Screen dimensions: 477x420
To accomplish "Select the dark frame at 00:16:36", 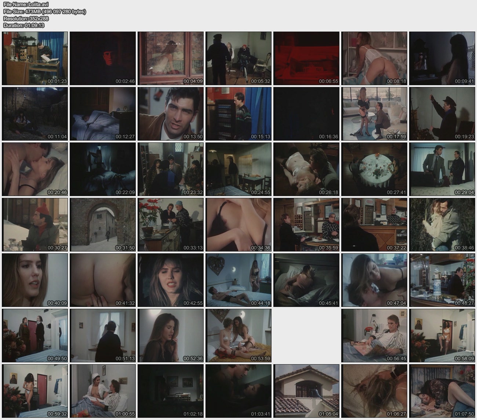I will point(306,114).
